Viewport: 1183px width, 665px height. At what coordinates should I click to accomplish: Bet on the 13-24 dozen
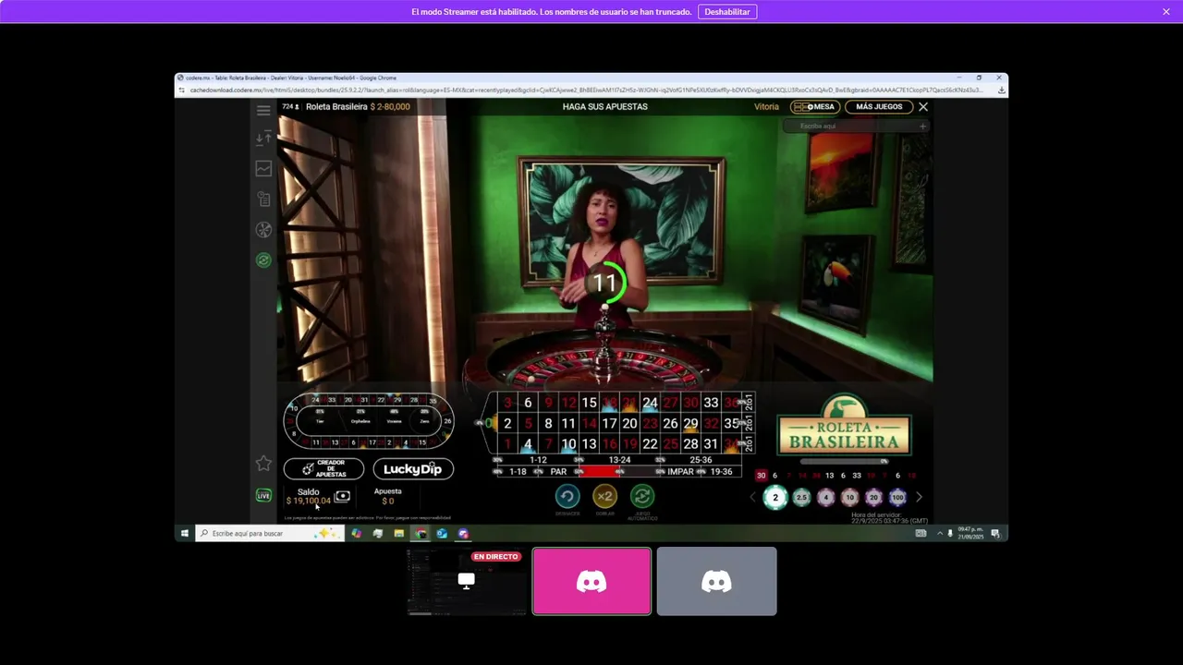coord(619,460)
